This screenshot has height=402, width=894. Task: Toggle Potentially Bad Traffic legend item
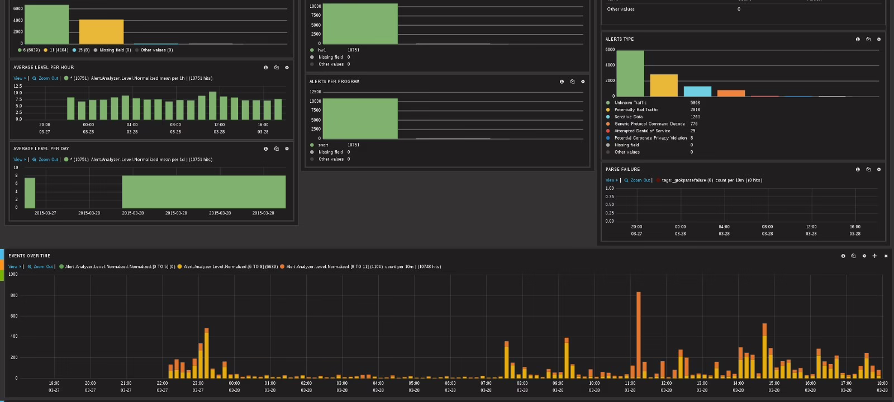tap(636, 110)
